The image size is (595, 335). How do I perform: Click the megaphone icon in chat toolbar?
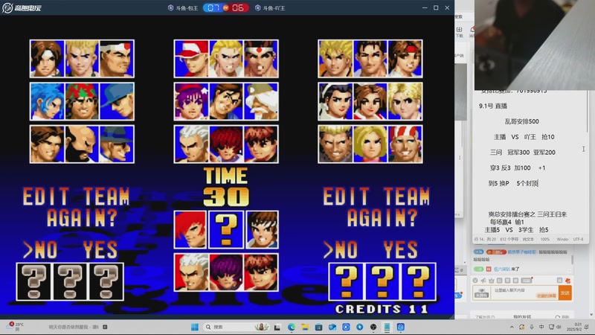483,281
